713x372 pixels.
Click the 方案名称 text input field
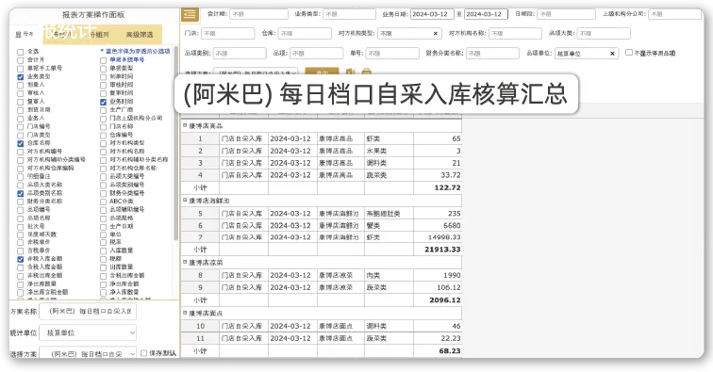click(88, 311)
